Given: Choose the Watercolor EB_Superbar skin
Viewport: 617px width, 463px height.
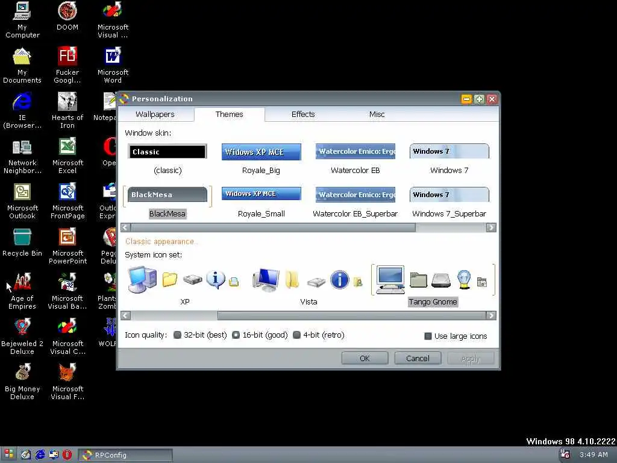Looking at the screenshot, I should tap(355, 203).
